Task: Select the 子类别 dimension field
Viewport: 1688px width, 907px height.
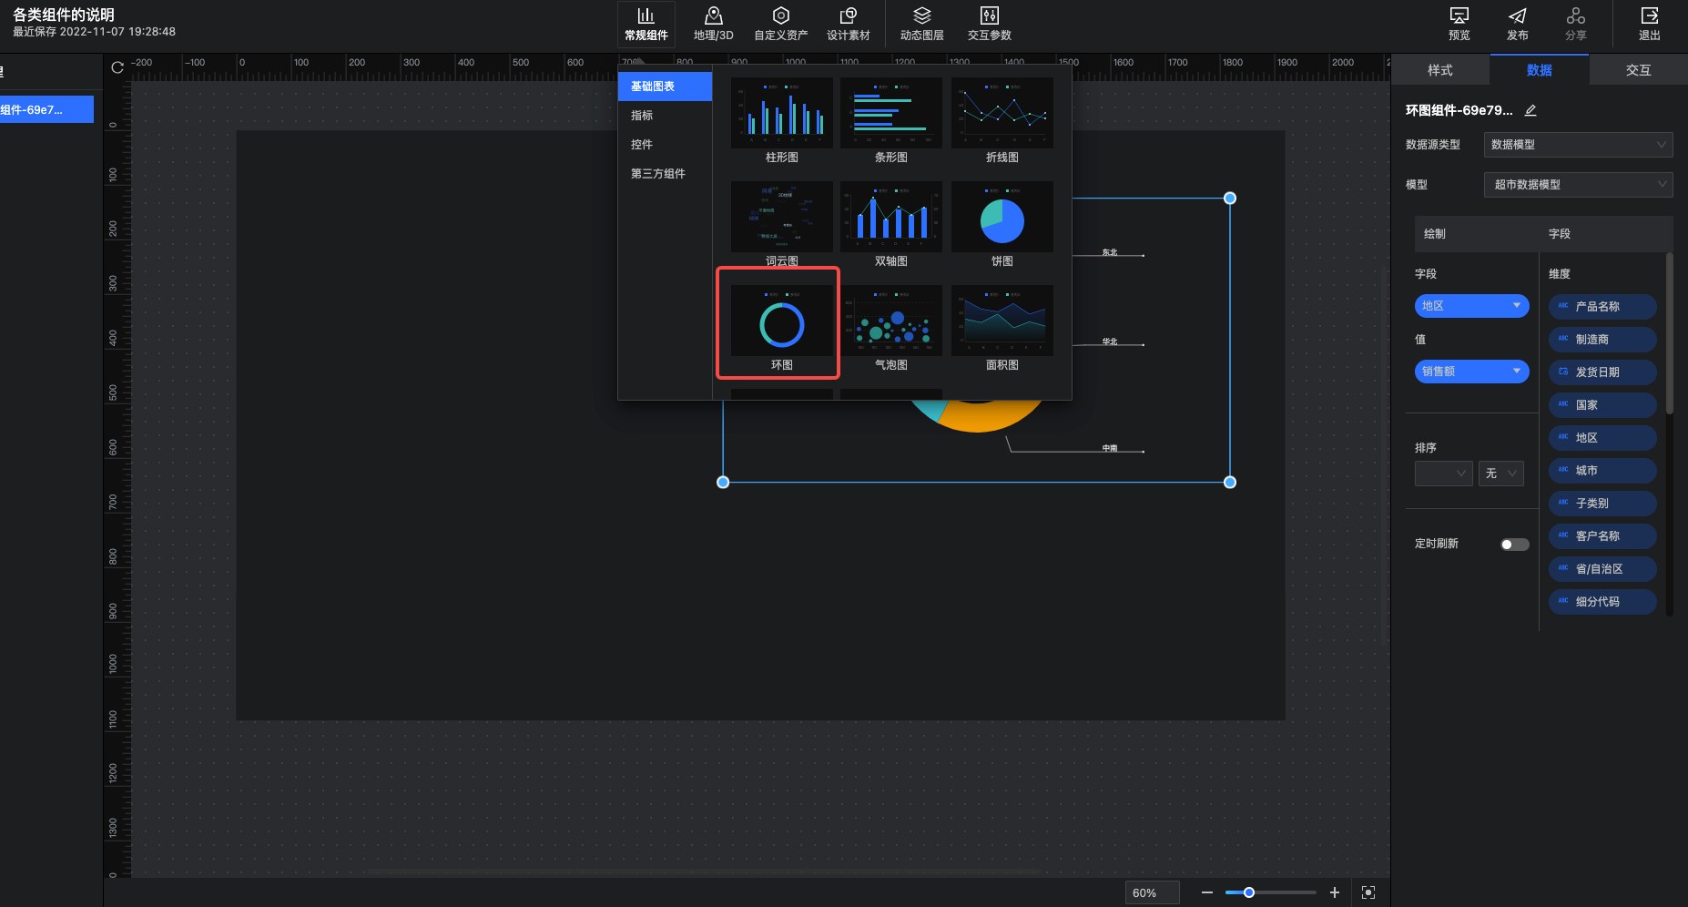Action: tap(1602, 504)
